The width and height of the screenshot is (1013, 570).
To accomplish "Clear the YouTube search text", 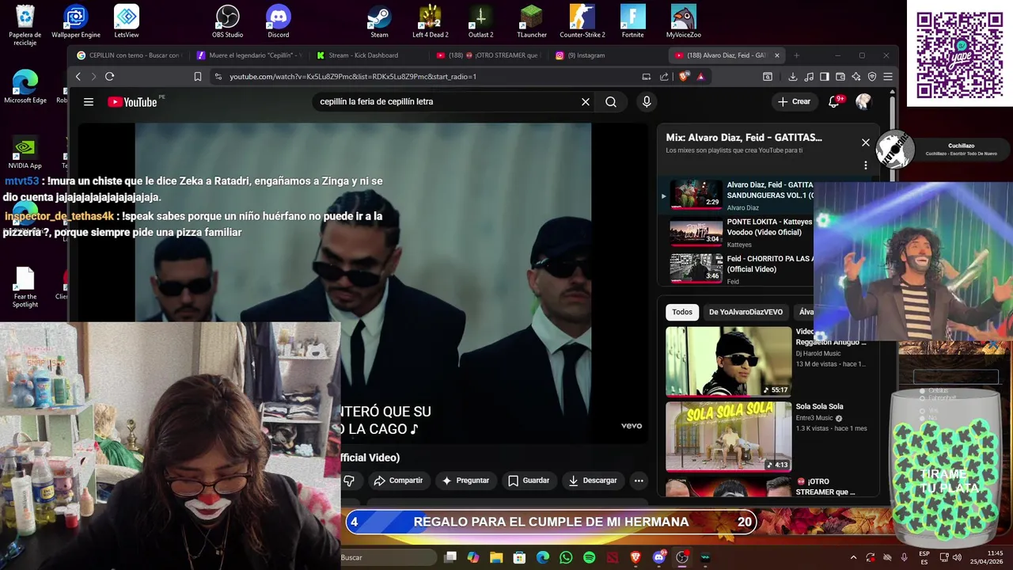I will (586, 101).
